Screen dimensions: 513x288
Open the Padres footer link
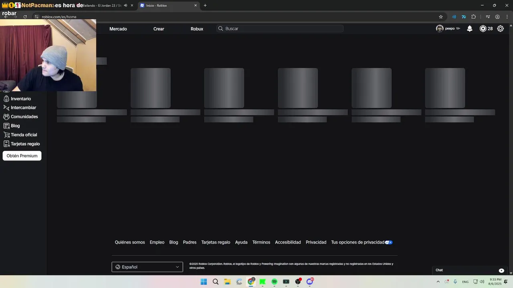coord(190,242)
